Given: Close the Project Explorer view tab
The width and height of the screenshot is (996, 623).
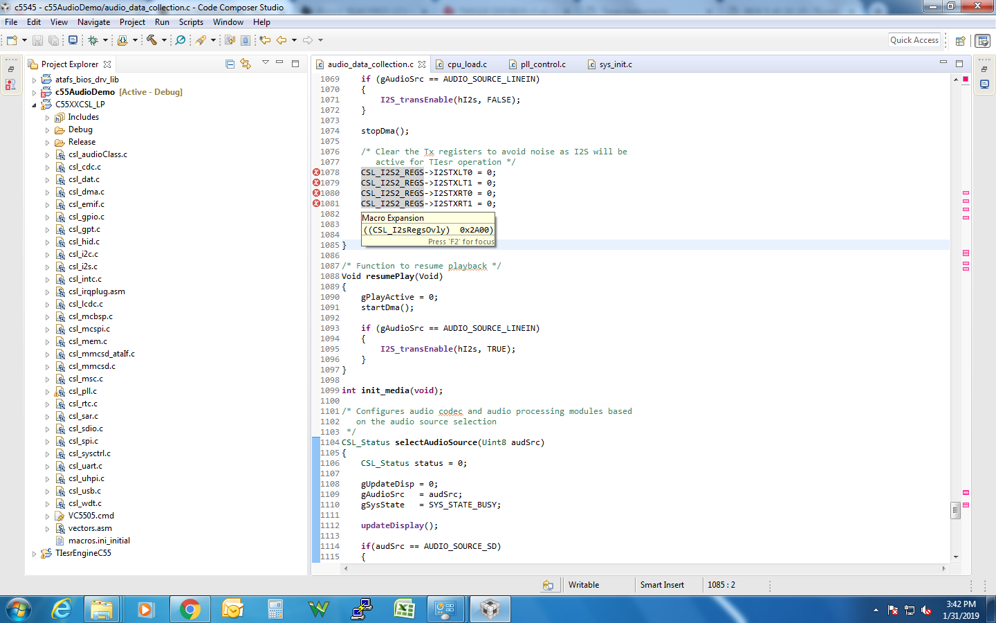Looking at the screenshot, I should point(107,64).
